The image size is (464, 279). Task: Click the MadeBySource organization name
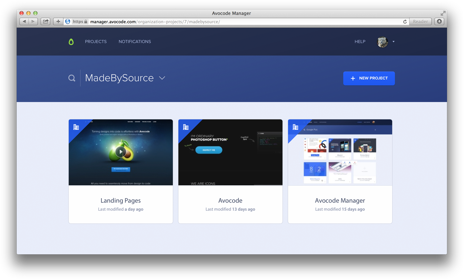pos(119,78)
